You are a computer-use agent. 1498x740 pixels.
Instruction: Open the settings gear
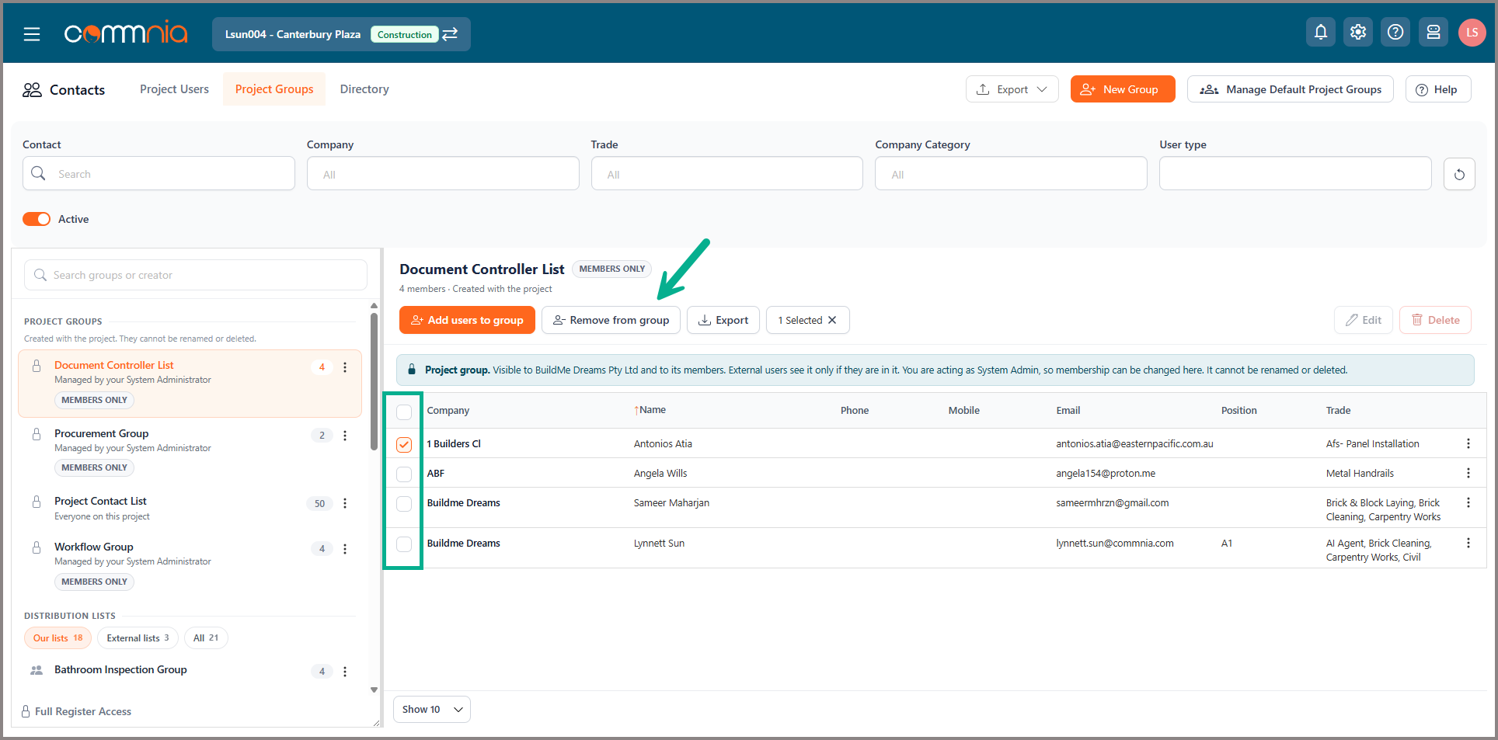(x=1357, y=32)
